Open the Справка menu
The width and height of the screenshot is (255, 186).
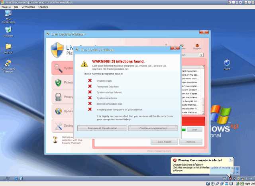[43, 7]
